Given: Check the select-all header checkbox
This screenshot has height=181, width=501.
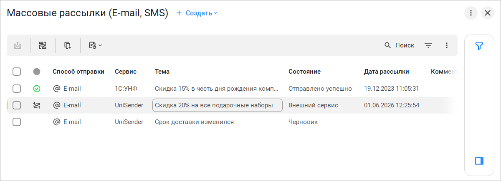Looking at the screenshot, I should click(x=17, y=72).
